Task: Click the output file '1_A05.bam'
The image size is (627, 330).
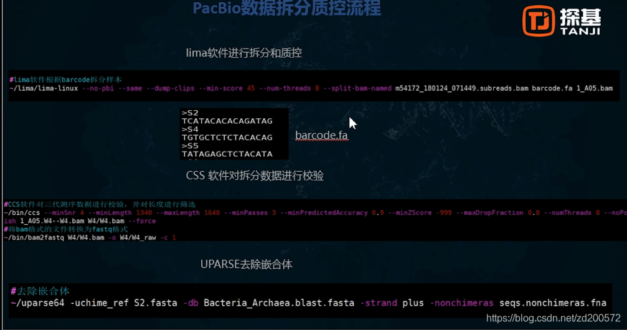Action: [x=595, y=88]
